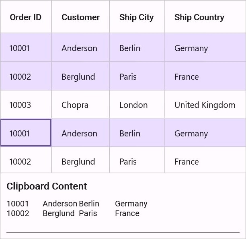The height and width of the screenshot is (239, 246).
Task: Click the Order ID column header
Action: (x=26, y=17)
